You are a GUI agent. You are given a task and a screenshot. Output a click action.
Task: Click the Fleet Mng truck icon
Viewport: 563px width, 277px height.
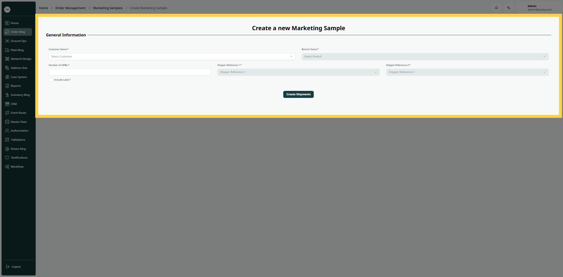pyautogui.click(x=7, y=50)
